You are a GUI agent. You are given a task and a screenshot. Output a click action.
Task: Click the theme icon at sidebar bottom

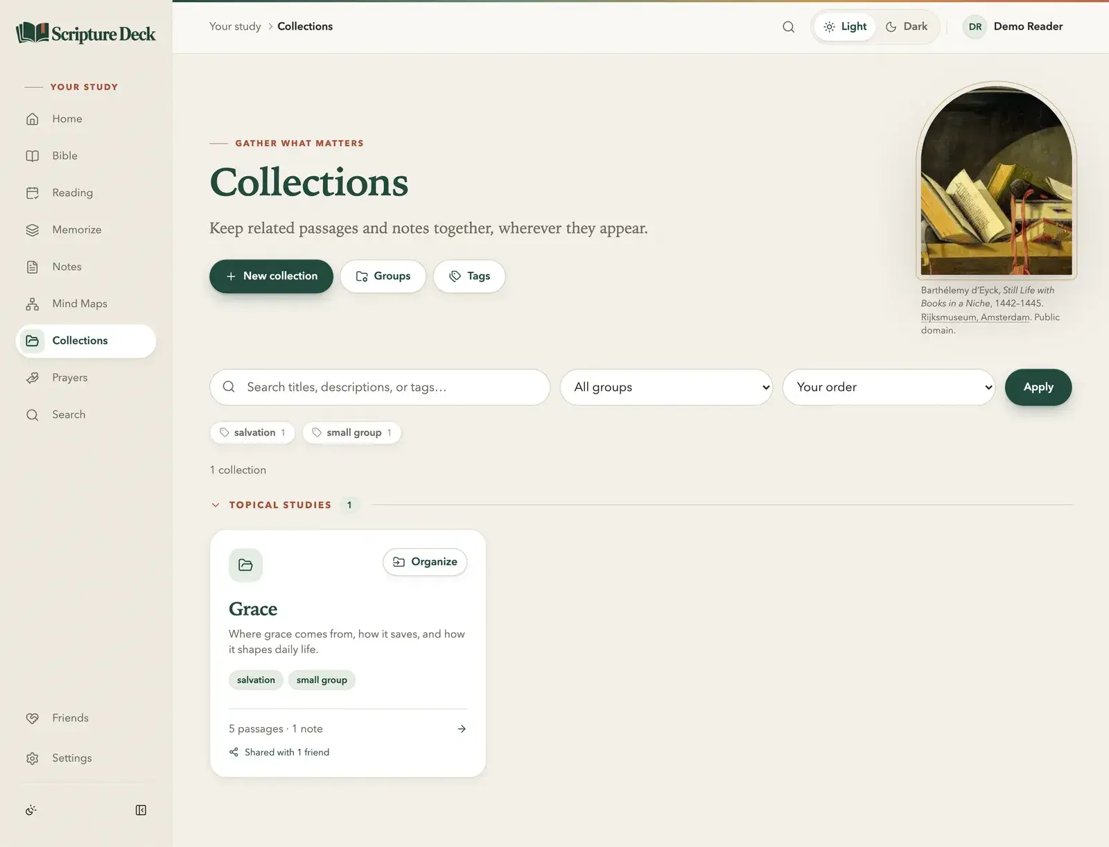[x=31, y=810]
